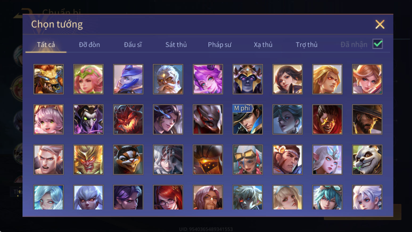Open the 'Pháp sư' tab
This screenshot has width=412, height=232.
pyautogui.click(x=220, y=44)
